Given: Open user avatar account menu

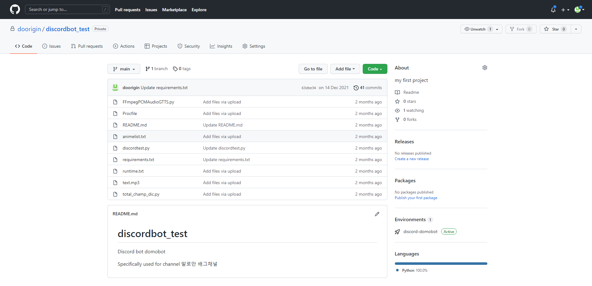Looking at the screenshot, I should pyautogui.click(x=579, y=9).
